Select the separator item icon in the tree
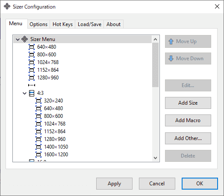Image resolution: width=224 pixels, height=196 pixels. coord(32,85)
